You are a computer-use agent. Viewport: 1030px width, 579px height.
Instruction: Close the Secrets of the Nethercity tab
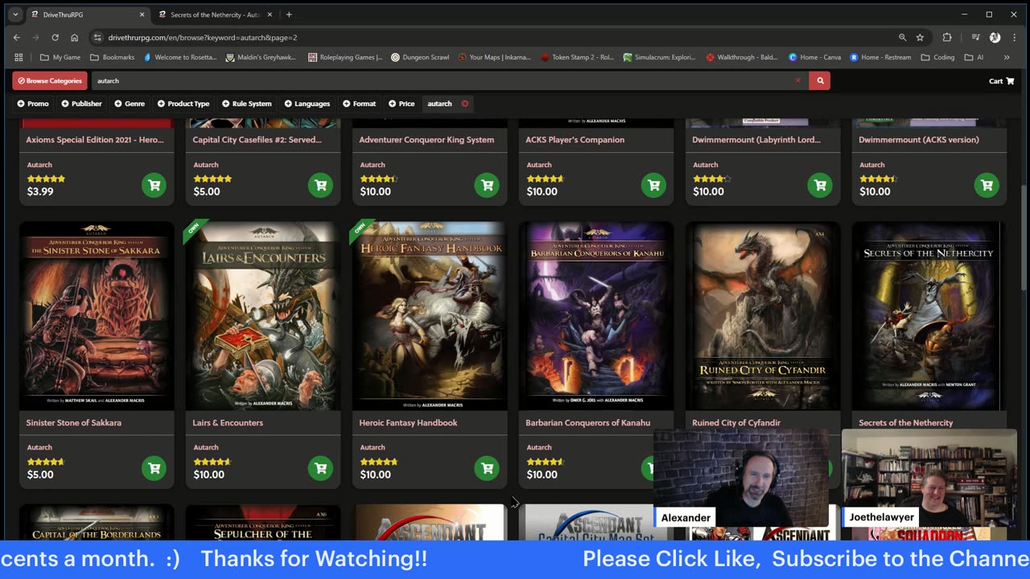[270, 14]
